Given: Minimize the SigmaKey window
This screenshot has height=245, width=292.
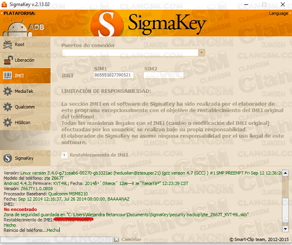Looking at the screenshot, I should coord(246,4).
